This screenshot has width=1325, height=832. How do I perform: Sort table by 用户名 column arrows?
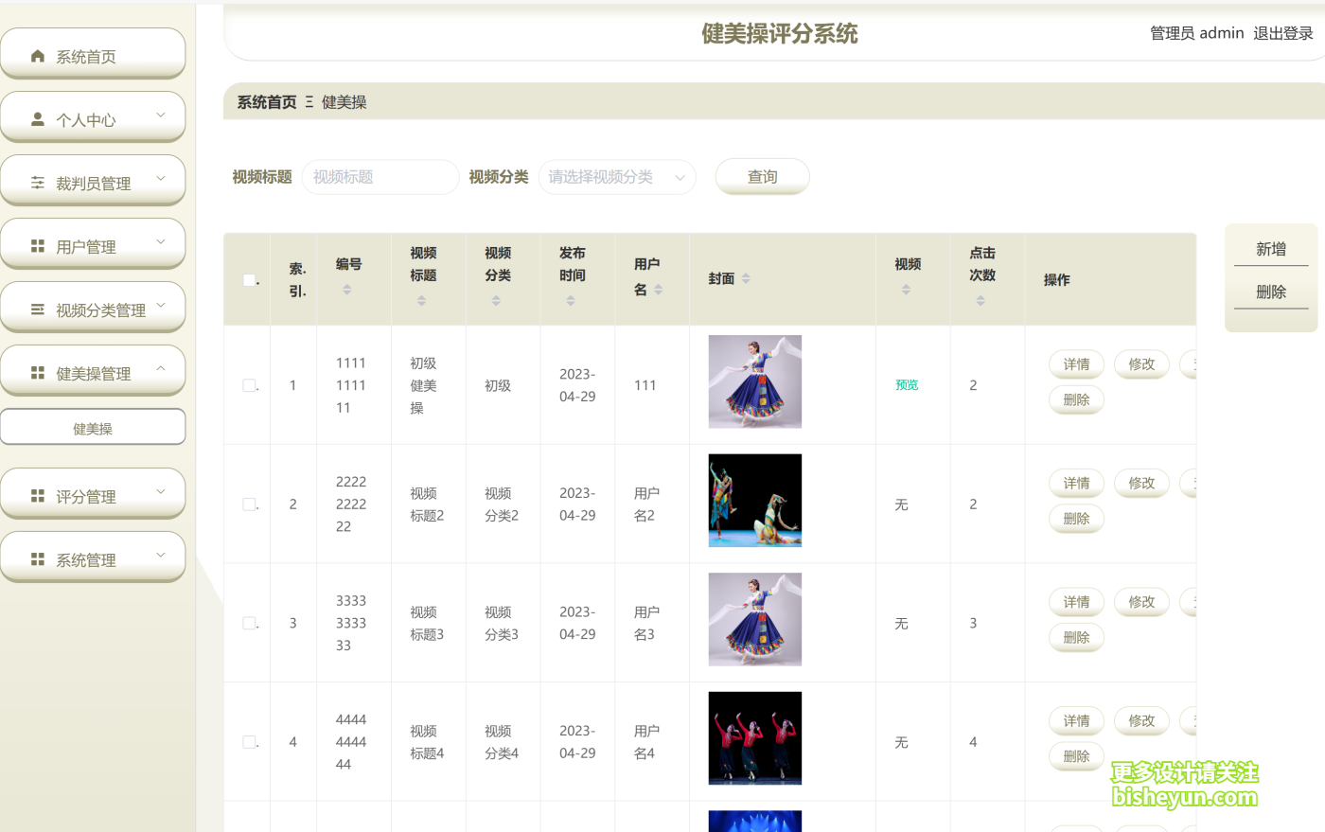[x=659, y=290]
